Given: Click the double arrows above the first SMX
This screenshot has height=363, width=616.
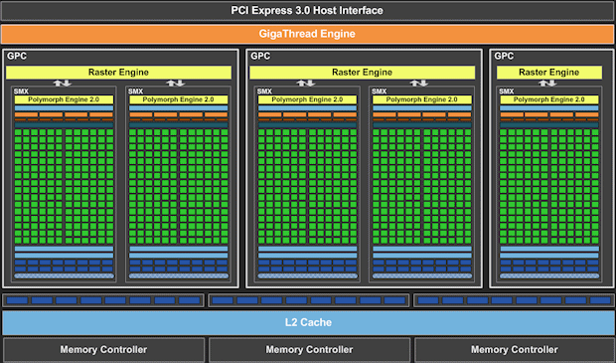Looking at the screenshot, I should click(x=62, y=83).
